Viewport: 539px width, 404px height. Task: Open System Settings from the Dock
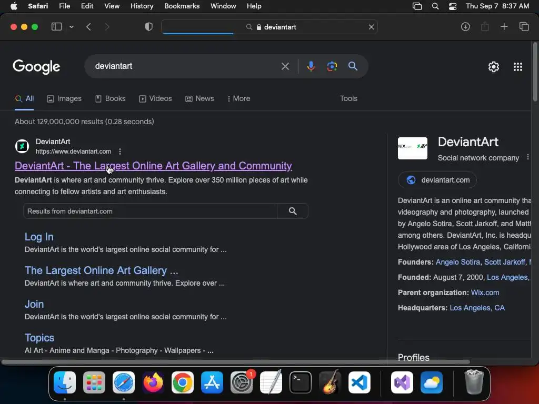point(241,382)
